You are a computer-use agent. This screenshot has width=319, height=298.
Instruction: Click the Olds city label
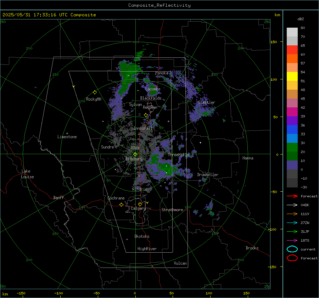tap(135, 148)
